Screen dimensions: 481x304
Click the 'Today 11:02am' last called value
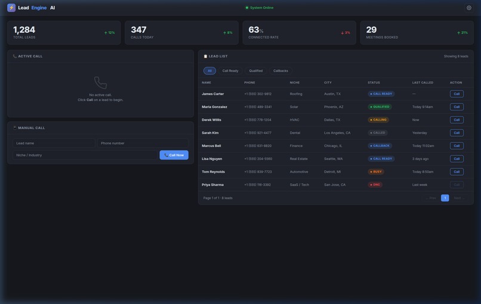tap(423, 146)
